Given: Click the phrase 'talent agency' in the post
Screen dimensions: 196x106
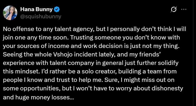Looking at the screenshot, I should [x=74, y=29].
